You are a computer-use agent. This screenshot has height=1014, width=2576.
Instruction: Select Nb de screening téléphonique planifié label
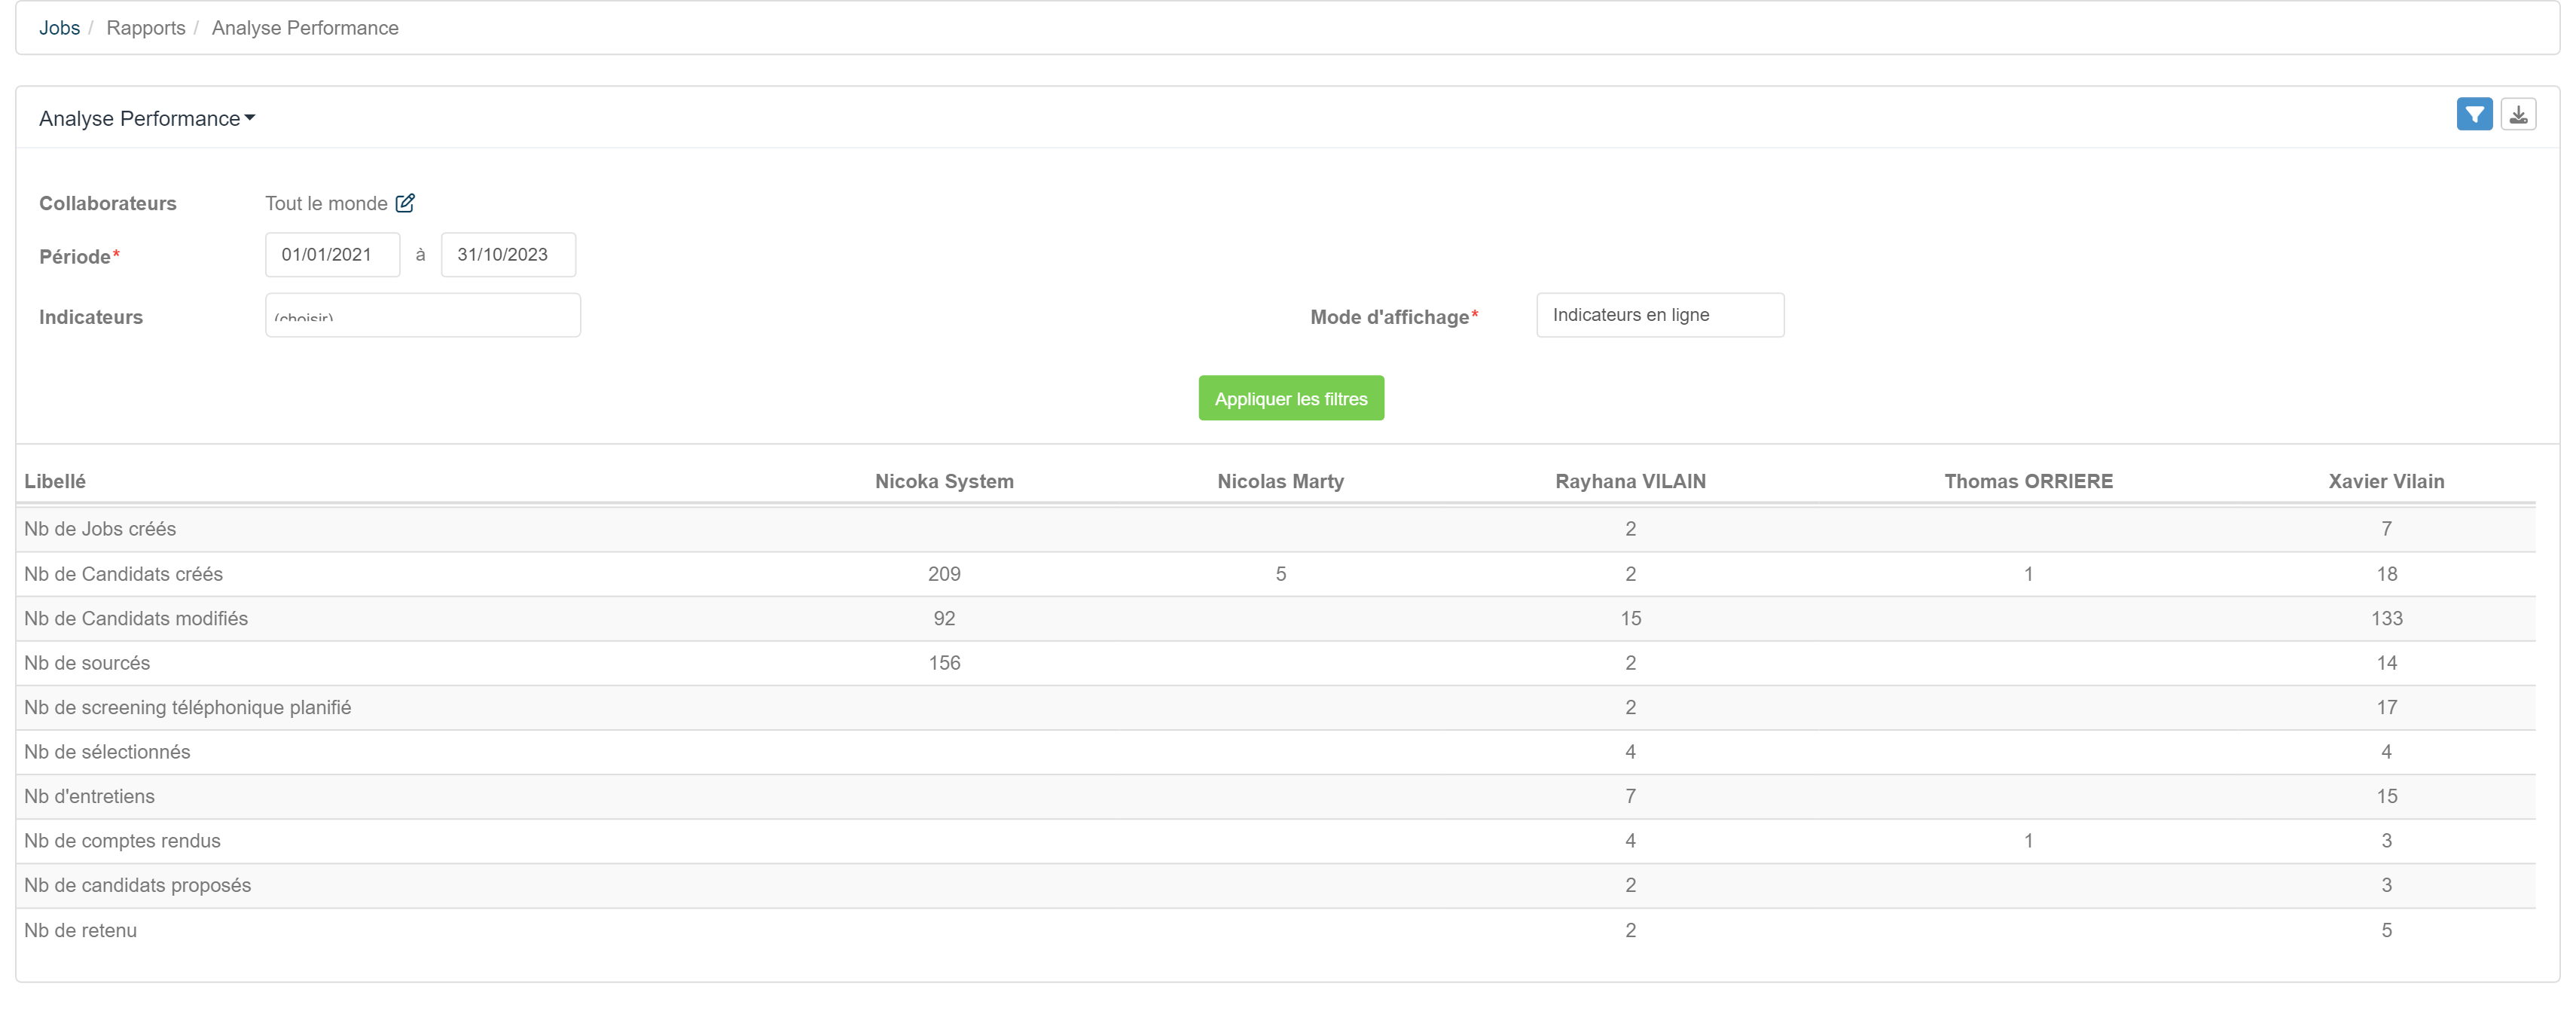click(188, 707)
